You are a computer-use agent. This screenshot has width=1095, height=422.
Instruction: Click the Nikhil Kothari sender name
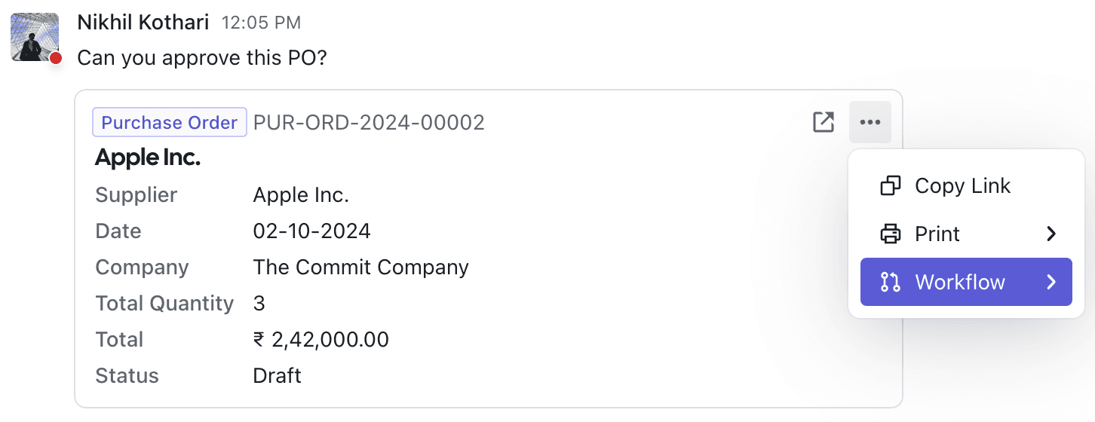click(143, 23)
